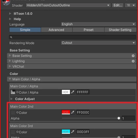Viewport: 138px width, 138px height.
Task: Click the eyedropper for Main Color 3rd
Action: 73,132
